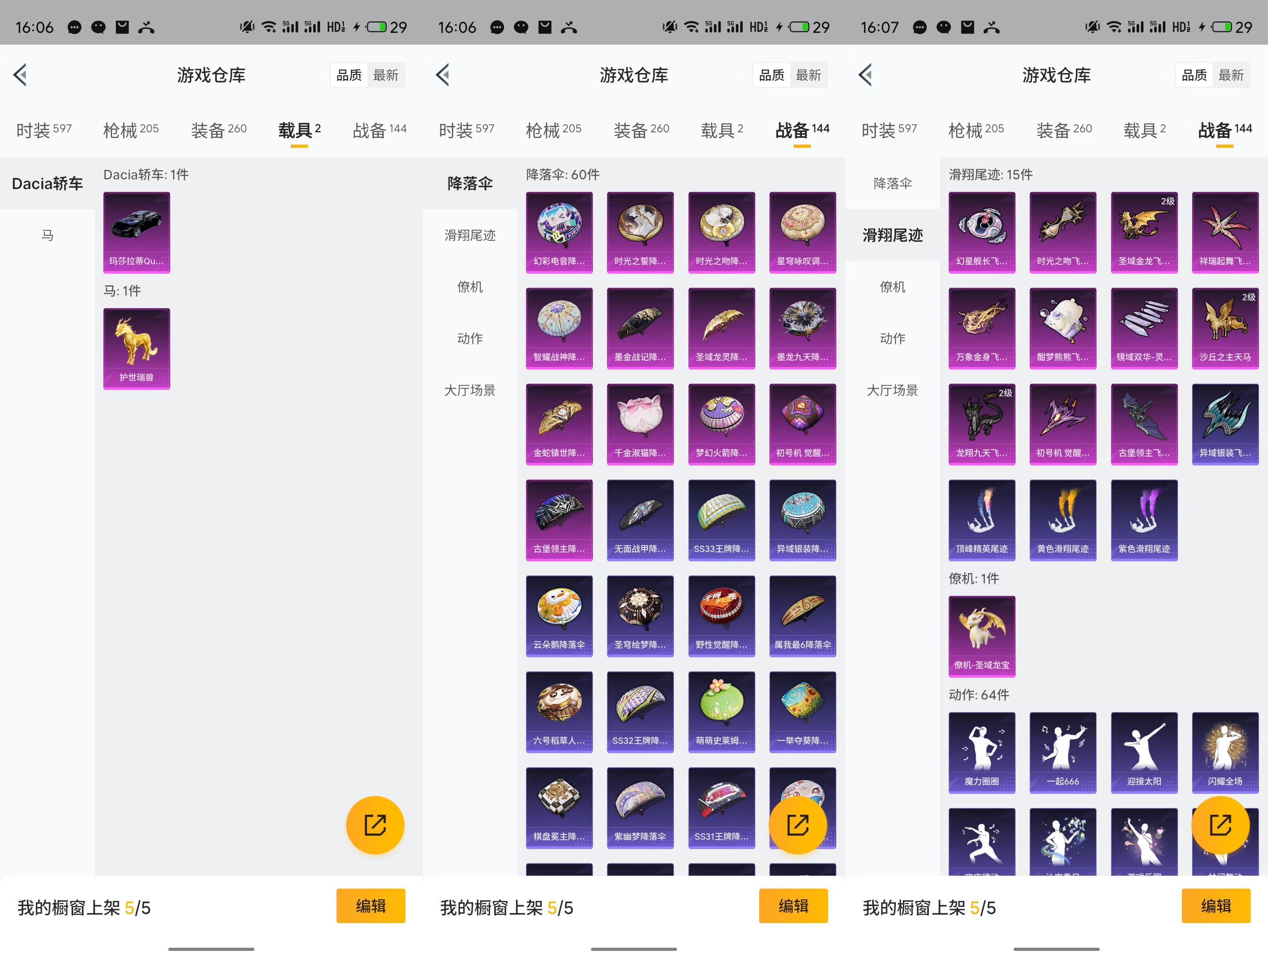Open the 顶峰精英尾迹 item
This screenshot has width=1268, height=963.
tap(982, 520)
